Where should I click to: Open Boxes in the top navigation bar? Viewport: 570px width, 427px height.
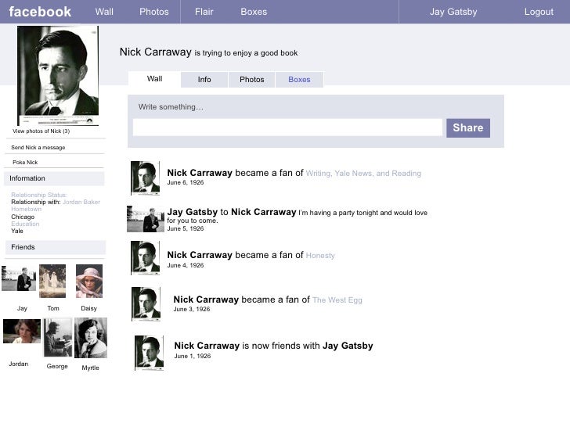tap(254, 12)
